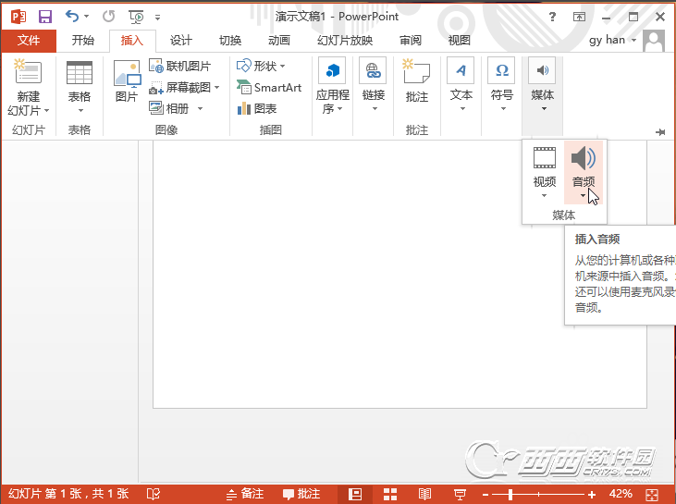Click the 音频 Audio speaker icon
Screen dimensions: 676x504
click(584, 158)
